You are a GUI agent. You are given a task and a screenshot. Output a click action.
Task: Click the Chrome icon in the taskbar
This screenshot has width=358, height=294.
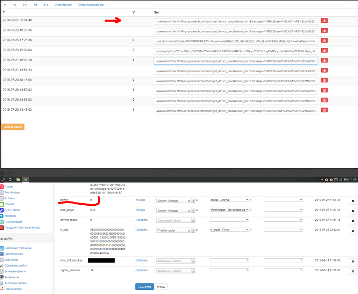point(25,179)
